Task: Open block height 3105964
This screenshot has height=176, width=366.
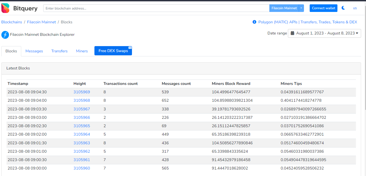Action: pos(82,134)
